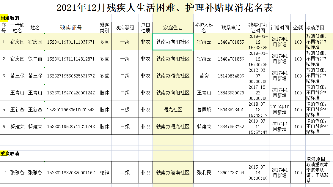Screen dimensions: 333x187
Task: Click ID number 152801197111114812871
Action: [71, 59]
